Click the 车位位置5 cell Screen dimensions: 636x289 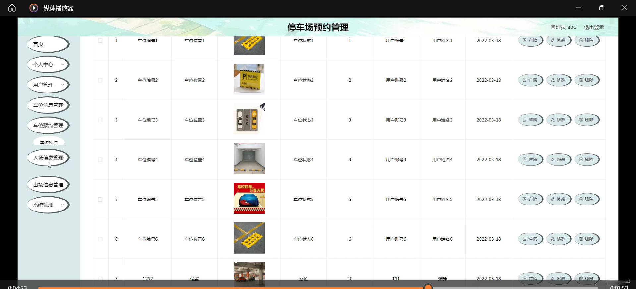tap(195, 199)
